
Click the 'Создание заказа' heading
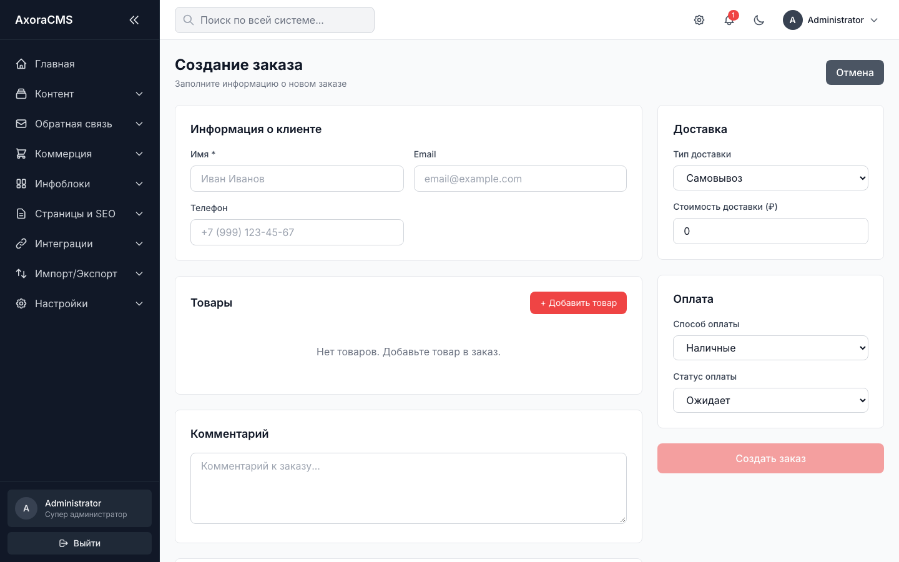click(238, 65)
